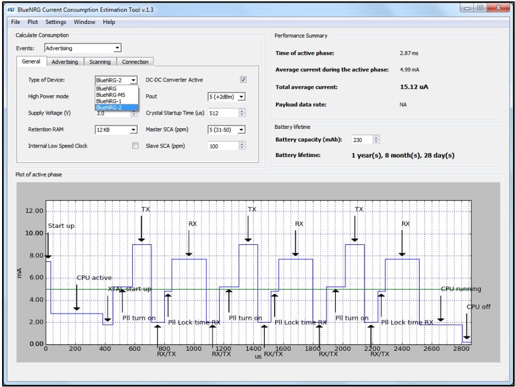Open the Retention RAM dropdown
This screenshot has height=387, width=515.
(x=116, y=130)
